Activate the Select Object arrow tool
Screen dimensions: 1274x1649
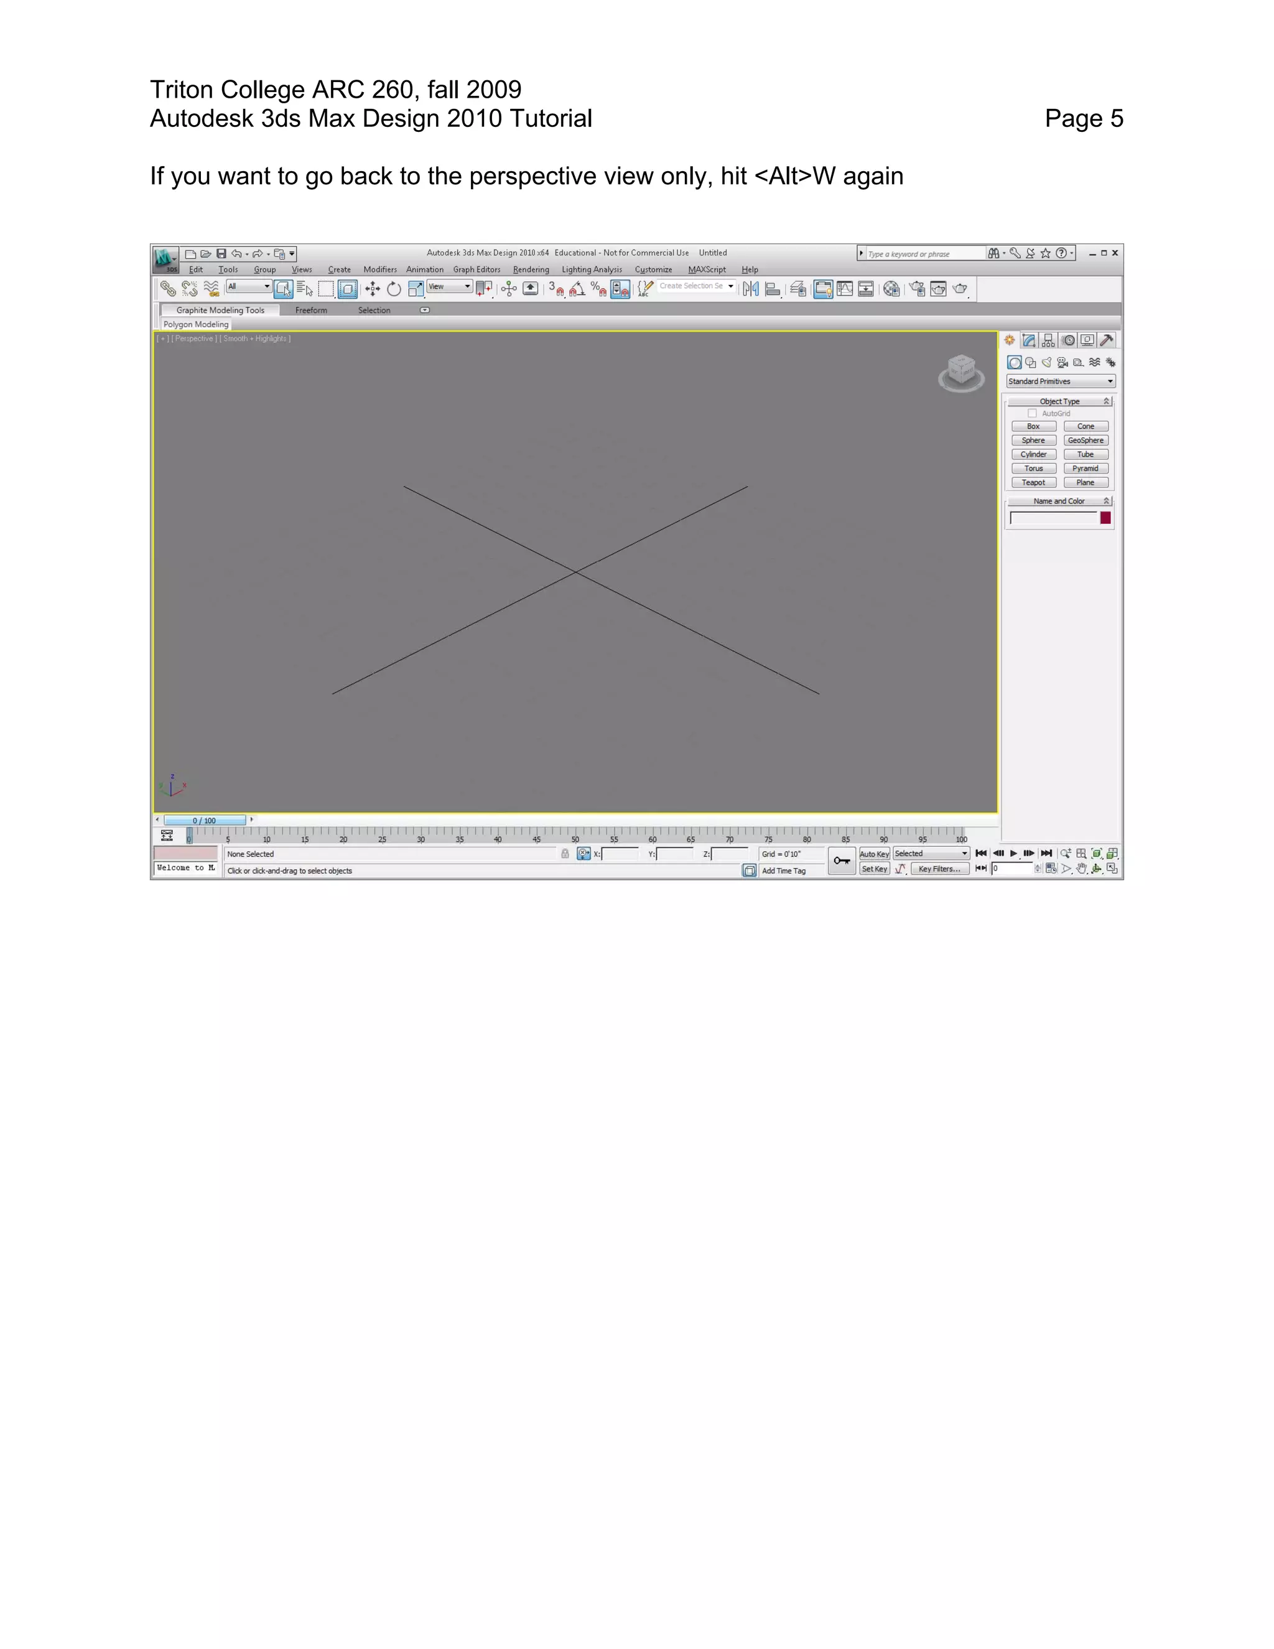284,289
